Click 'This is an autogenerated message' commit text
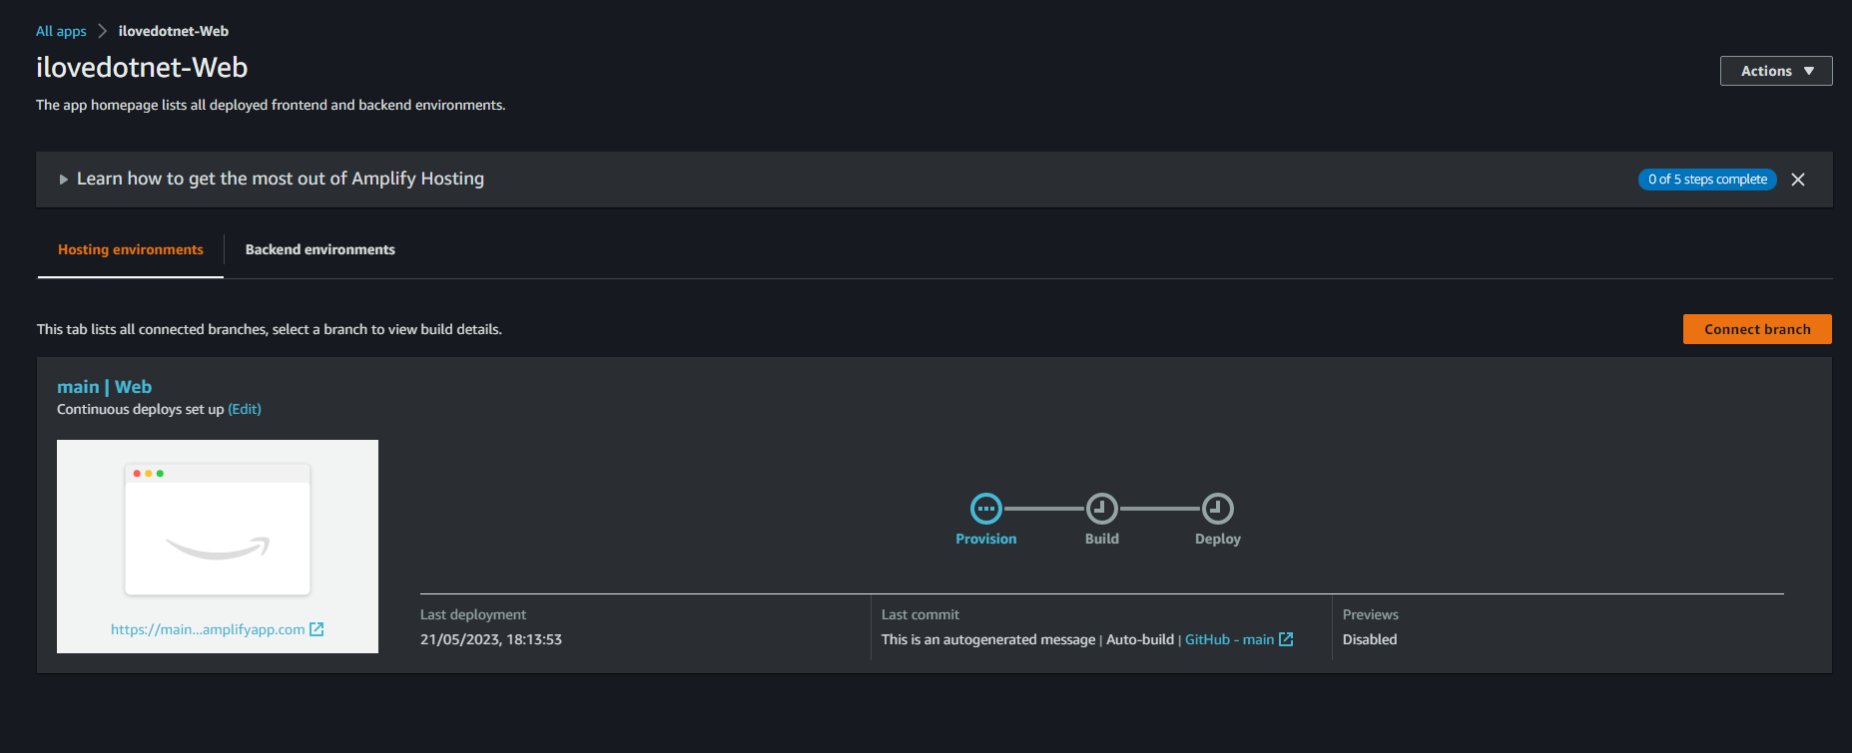Screen dimensions: 1852x753 coord(988,639)
